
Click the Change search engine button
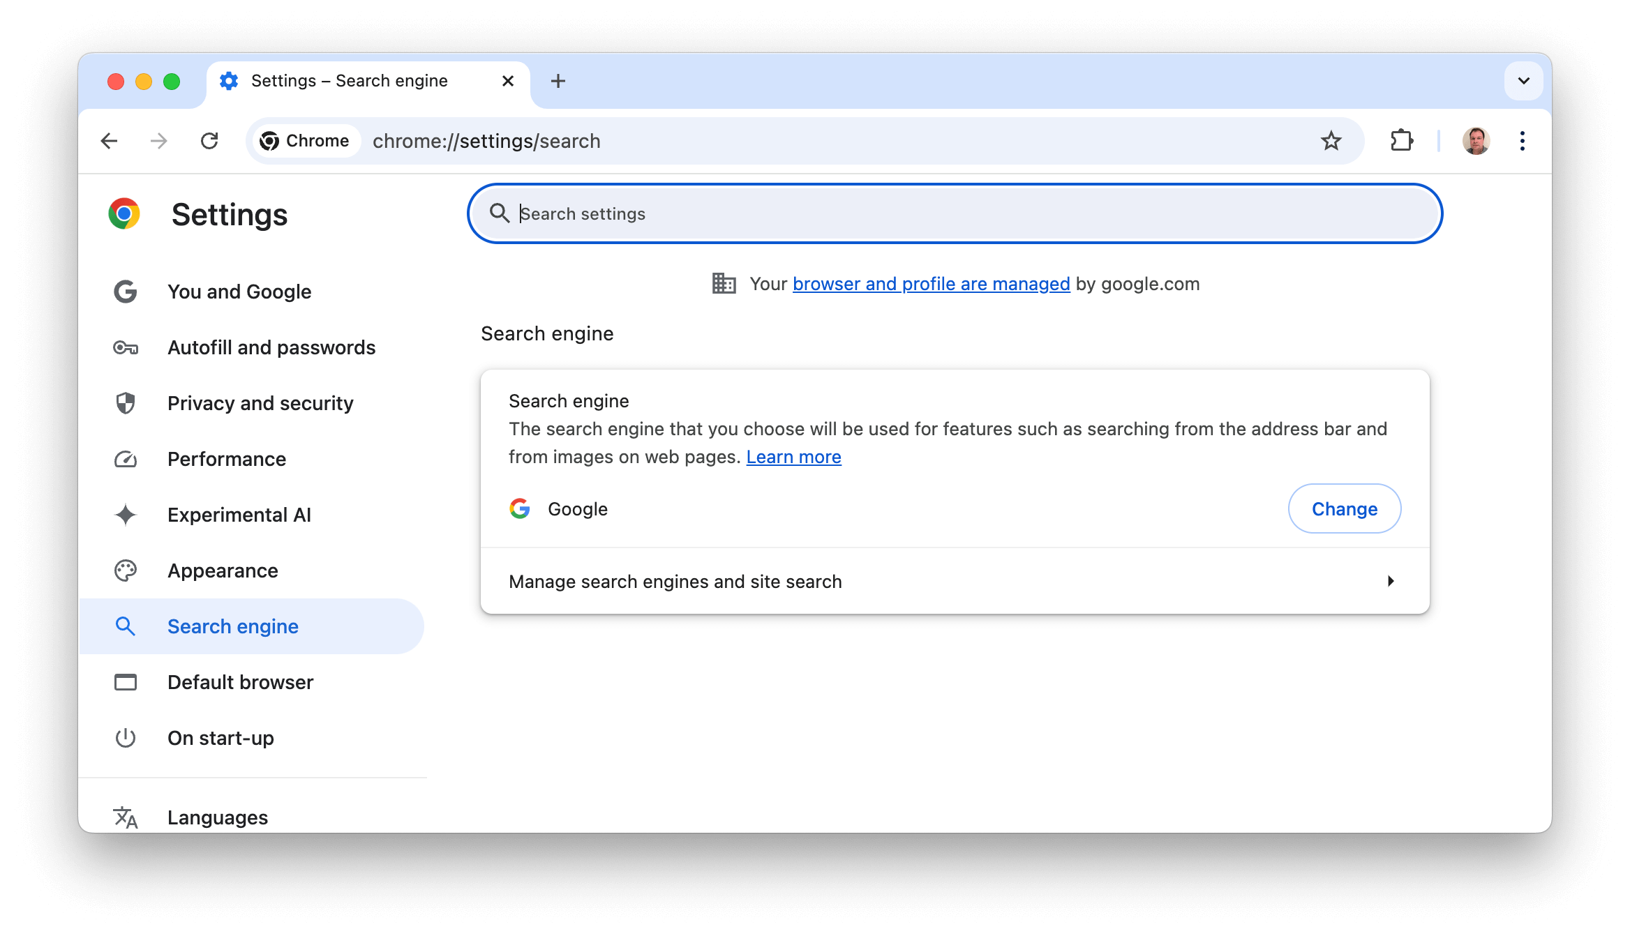[x=1345, y=508]
